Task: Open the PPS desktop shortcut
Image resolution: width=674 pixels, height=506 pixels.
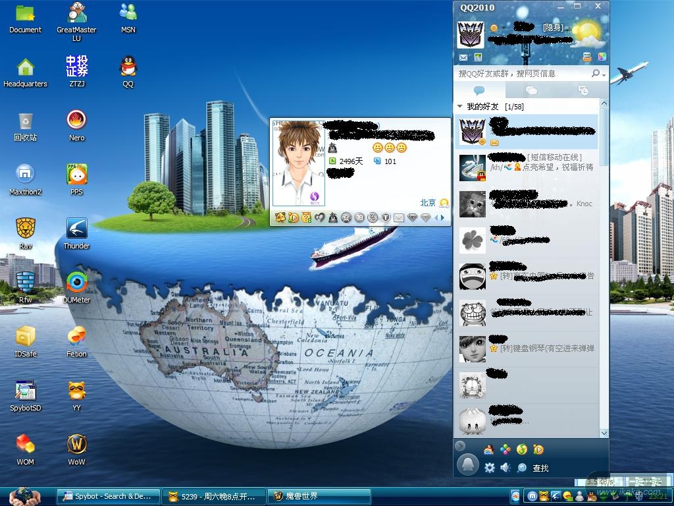Action: tap(76, 180)
